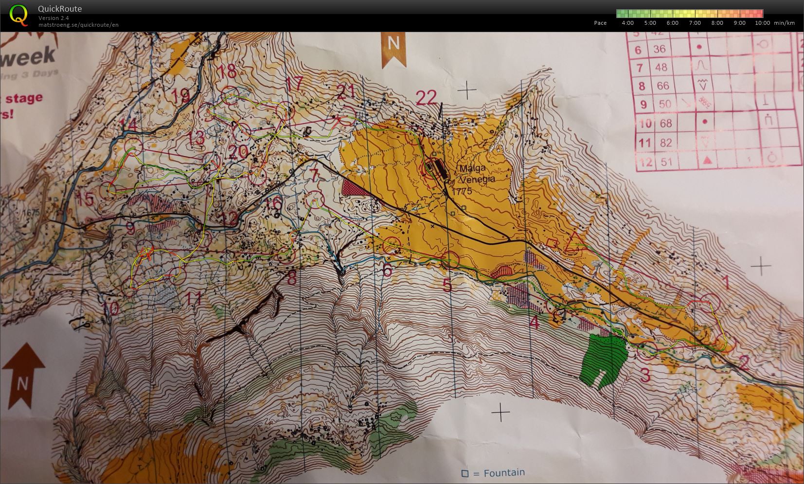Click the Malga Venegia label
This screenshot has width=804, height=484.
pos(476,173)
